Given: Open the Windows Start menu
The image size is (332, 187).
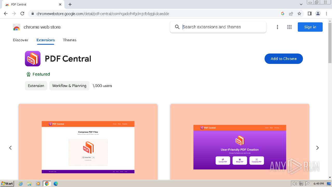Looking at the screenshot, I should 7,184.
